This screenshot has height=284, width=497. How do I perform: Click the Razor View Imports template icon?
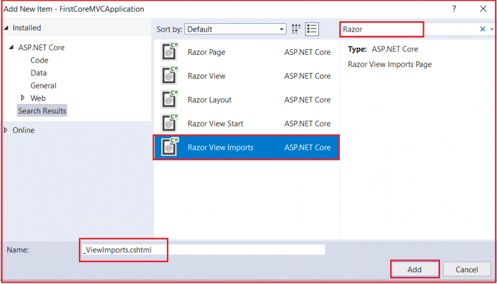coord(170,147)
